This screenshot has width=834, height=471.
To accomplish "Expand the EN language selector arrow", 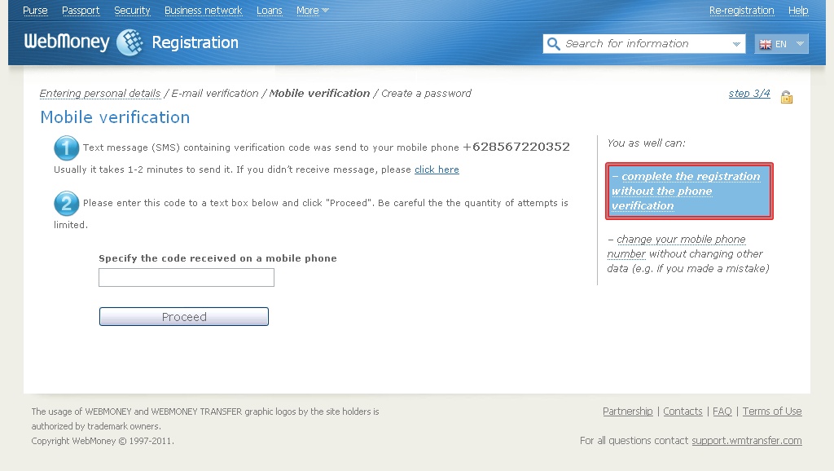I will pyautogui.click(x=800, y=44).
